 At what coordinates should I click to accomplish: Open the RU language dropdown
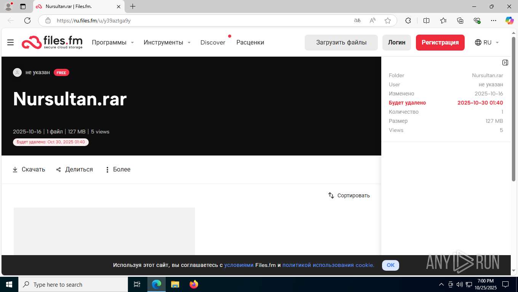487,43
